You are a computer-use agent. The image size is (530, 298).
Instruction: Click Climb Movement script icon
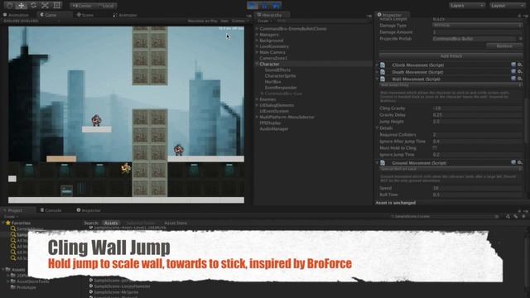pos(383,65)
